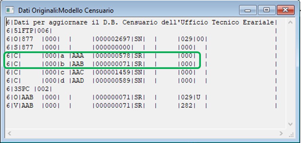Maximize the Dati Originali window

(267, 10)
